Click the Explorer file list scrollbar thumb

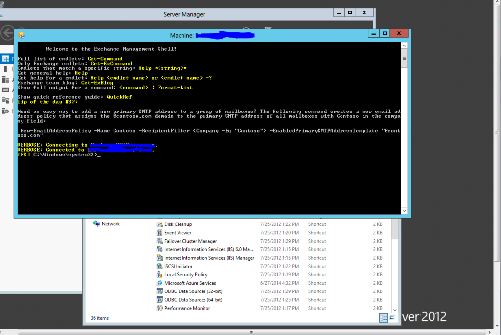tap(395, 229)
